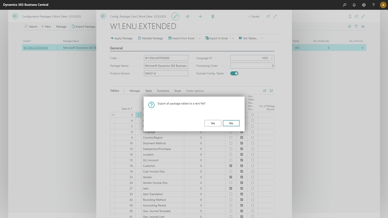Viewport: 388px width, 218px height.
Task: Sort by the Table ID column header
Action: click(127, 109)
